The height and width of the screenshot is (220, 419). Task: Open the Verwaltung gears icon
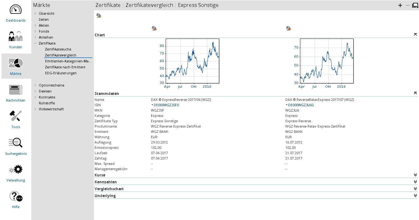[x=16, y=170]
